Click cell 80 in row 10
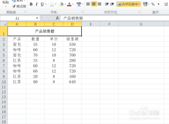Screen dimensions: 169x124 pos(35,82)
